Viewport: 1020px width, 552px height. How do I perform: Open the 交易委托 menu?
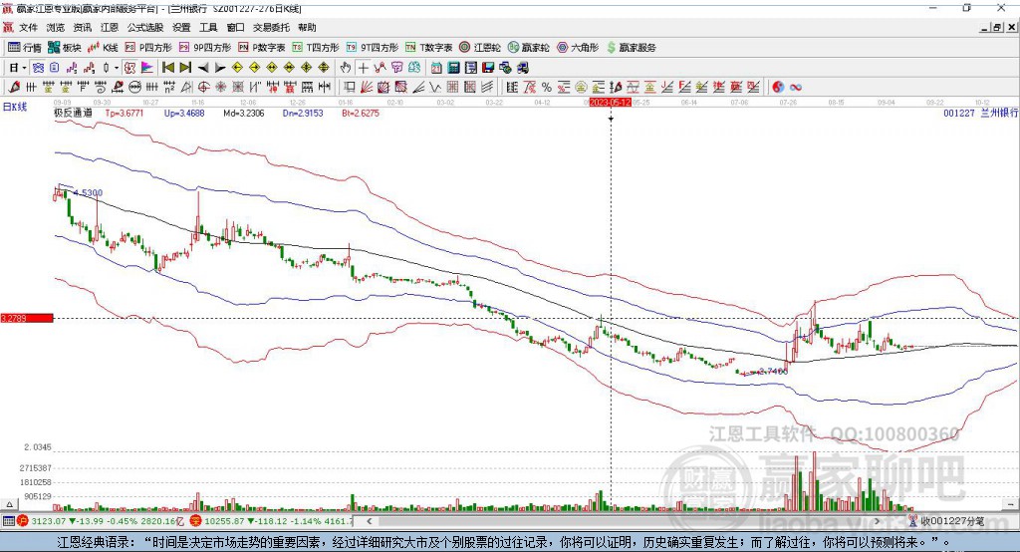coord(271,27)
